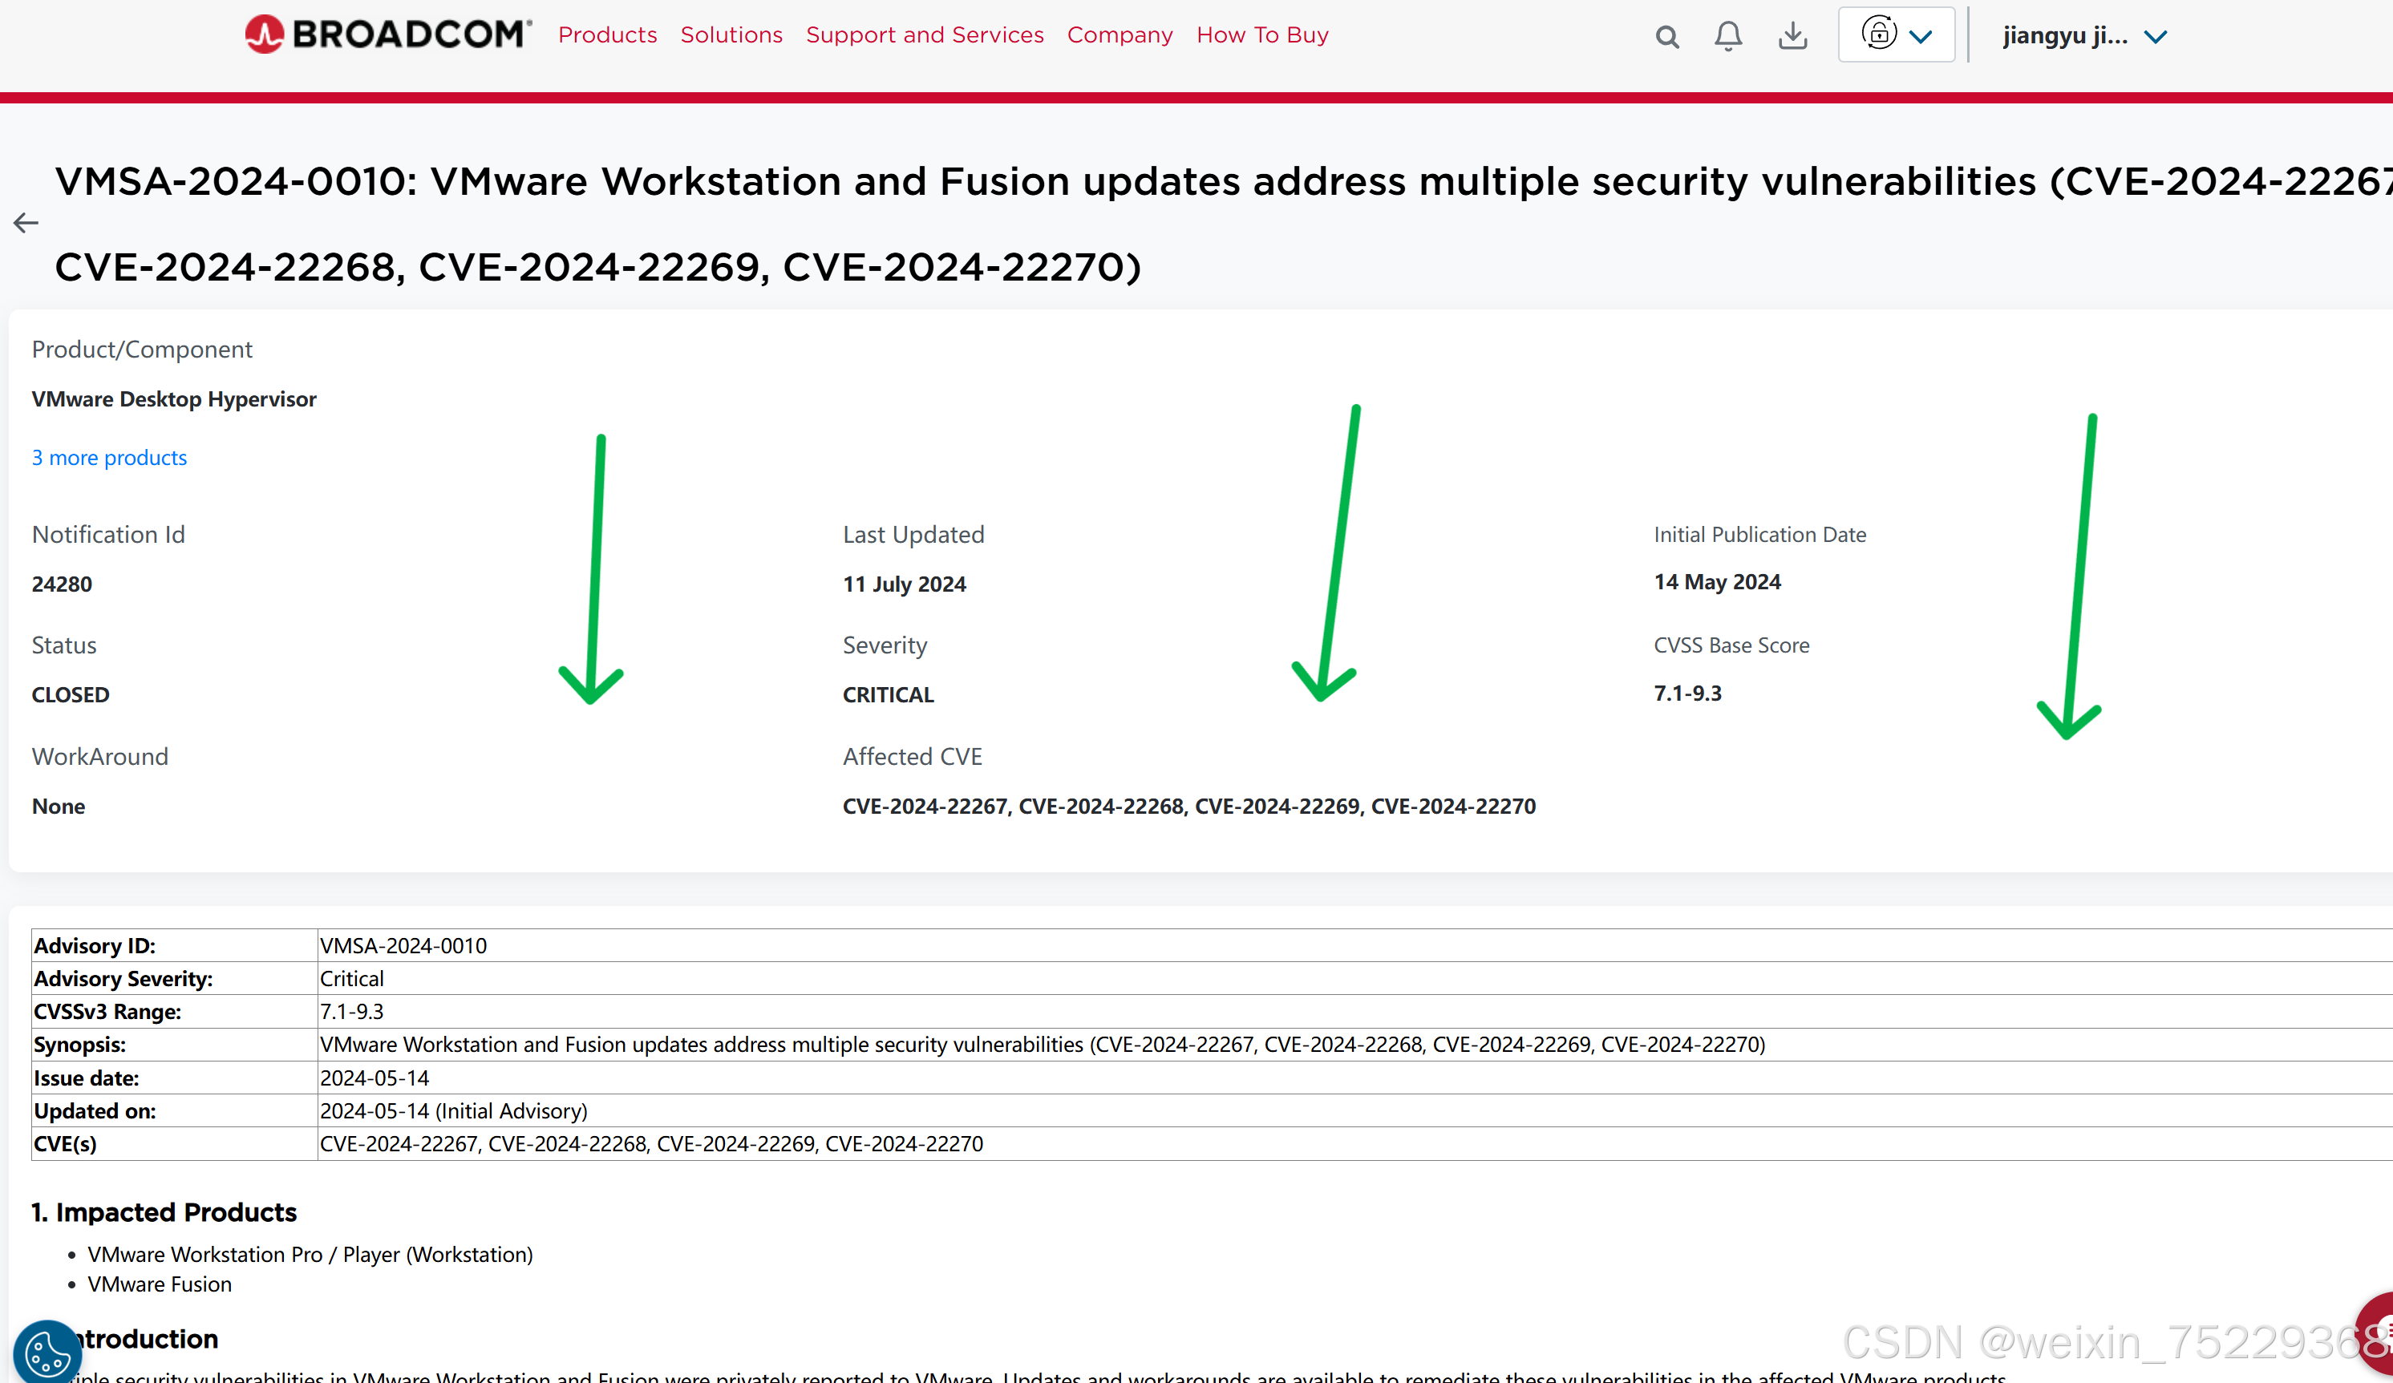Viewport: 2393px width, 1383px height.
Task: Expand the portal selector chevron
Action: 1920,37
